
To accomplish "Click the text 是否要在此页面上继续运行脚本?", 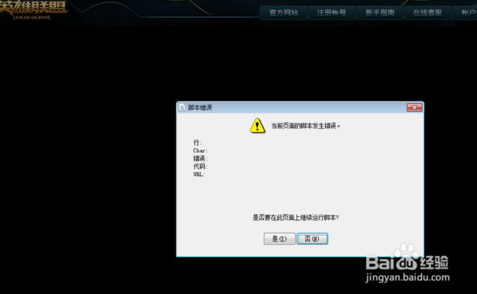I will tap(296, 218).
